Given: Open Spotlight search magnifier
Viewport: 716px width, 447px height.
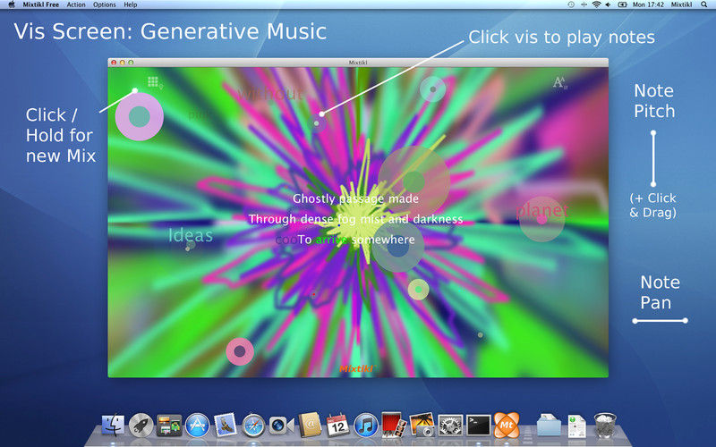Looking at the screenshot, I should [x=704, y=4].
